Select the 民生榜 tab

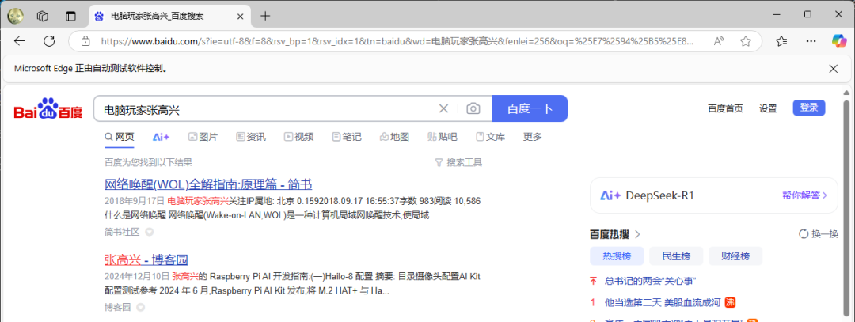(x=676, y=256)
